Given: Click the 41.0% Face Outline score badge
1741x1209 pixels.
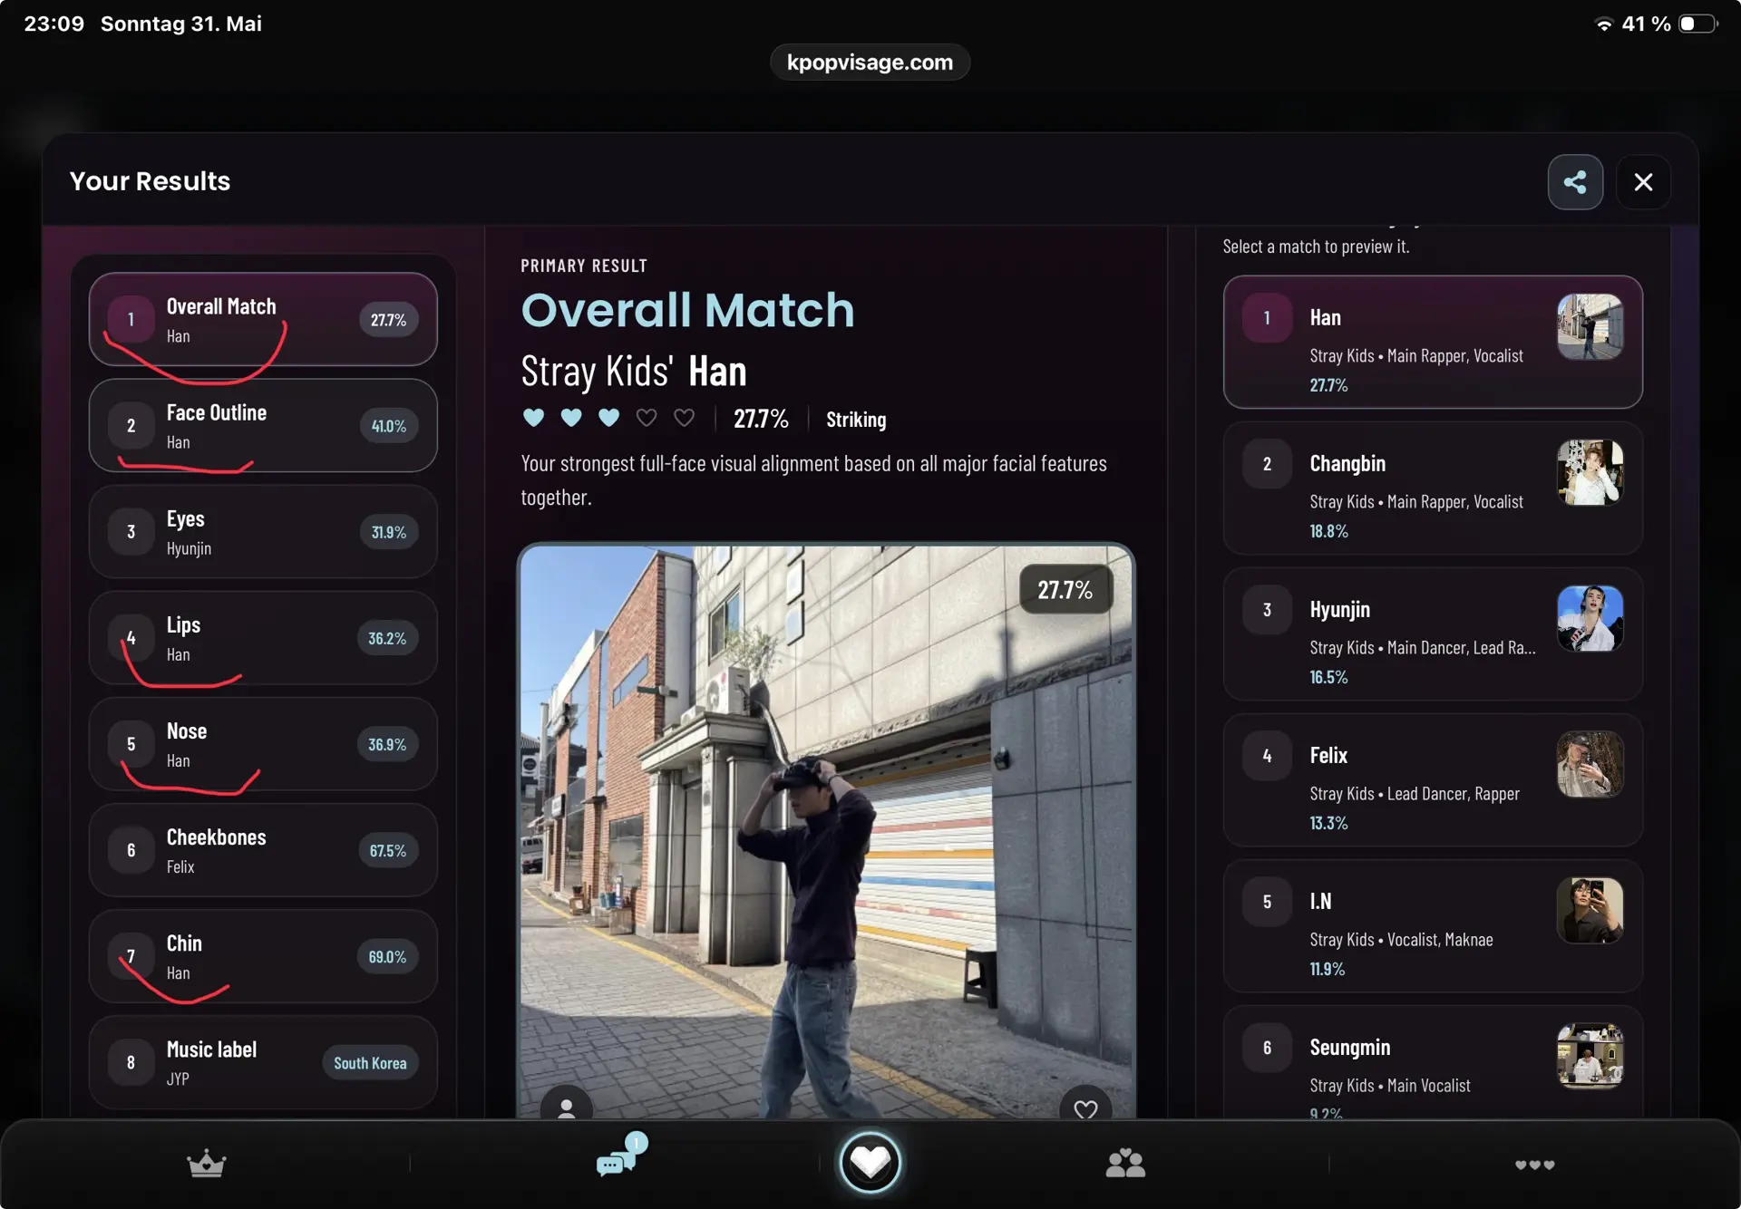Looking at the screenshot, I should click(389, 426).
